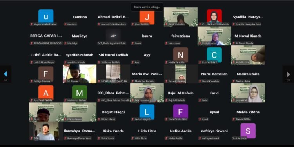Select M. Rizwan's video tile
The height and width of the screenshot is (147, 294).
80,74
